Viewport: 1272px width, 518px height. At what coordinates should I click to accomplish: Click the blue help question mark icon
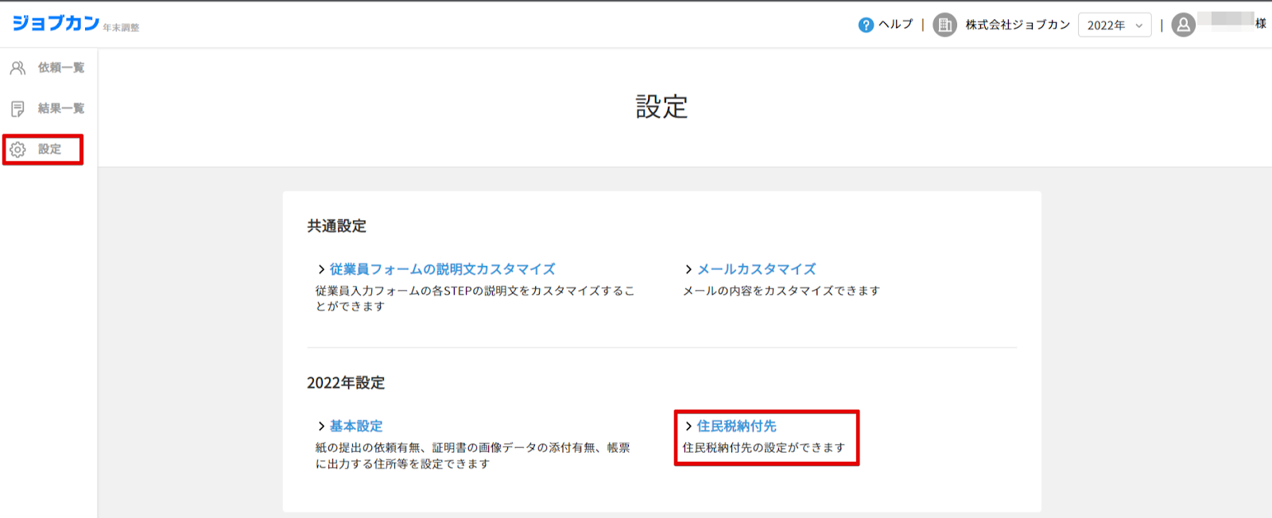pos(866,25)
